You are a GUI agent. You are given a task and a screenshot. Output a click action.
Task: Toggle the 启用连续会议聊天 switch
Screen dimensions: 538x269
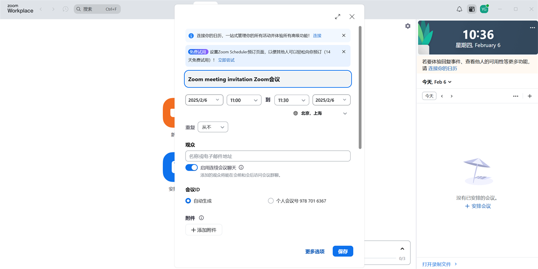point(191,167)
